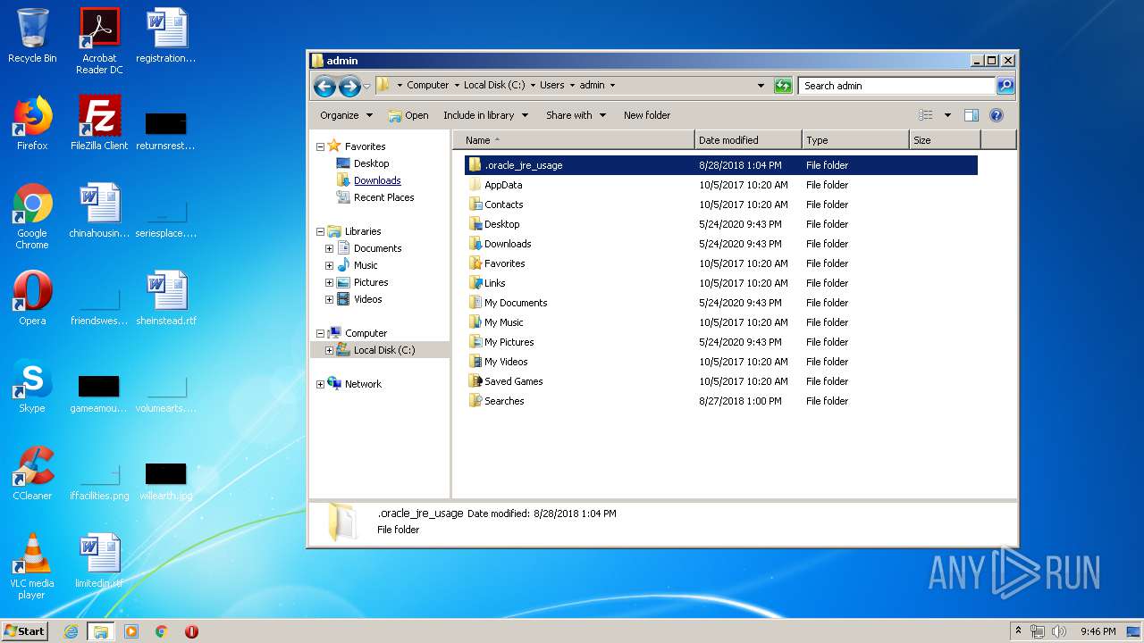The width and height of the screenshot is (1144, 643).
Task: Select the Favorites folder in file list
Action: pos(504,263)
